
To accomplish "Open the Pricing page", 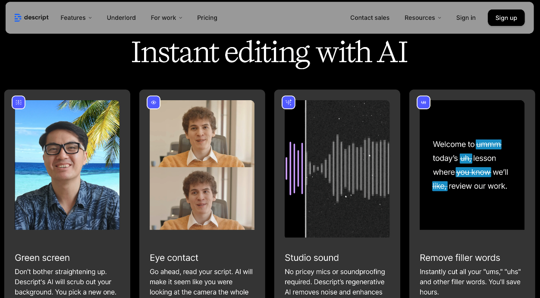I will pos(207,18).
